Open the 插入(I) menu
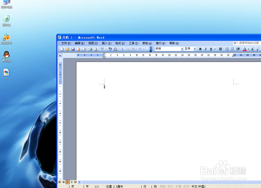The image size is (261, 188). click(106, 43)
